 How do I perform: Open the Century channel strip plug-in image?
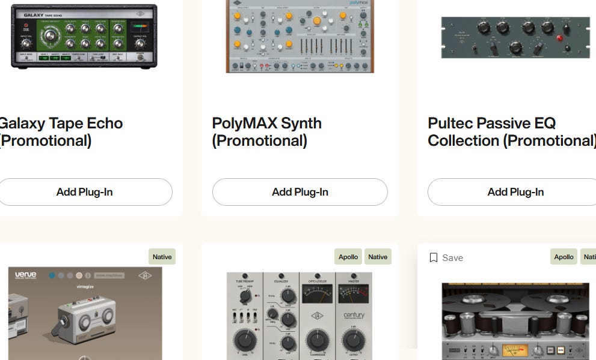pos(300,316)
